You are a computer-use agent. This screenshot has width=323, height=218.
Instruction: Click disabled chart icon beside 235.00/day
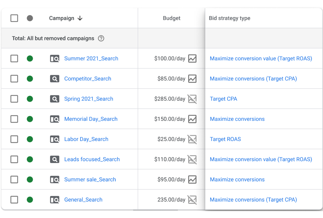click(x=192, y=200)
